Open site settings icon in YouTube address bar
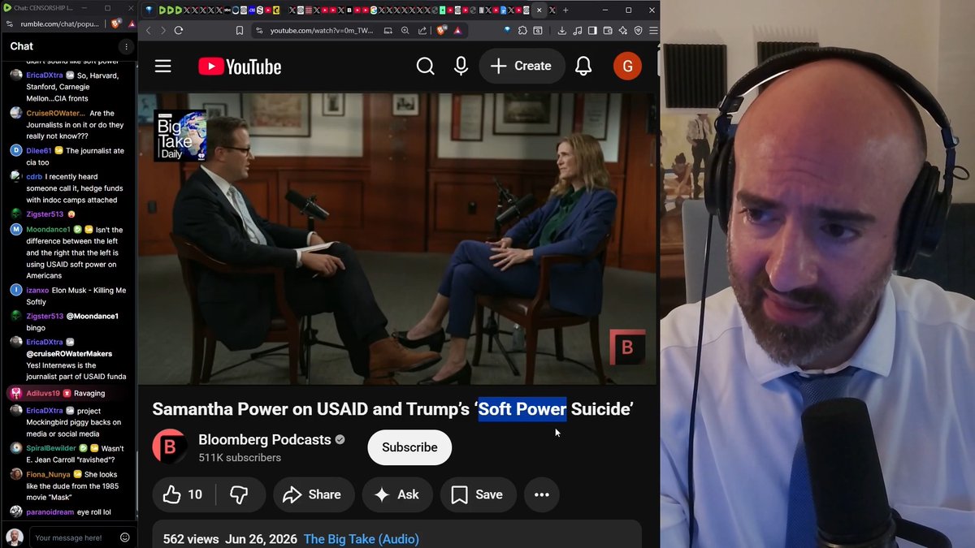 pyautogui.click(x=258, y=31)
